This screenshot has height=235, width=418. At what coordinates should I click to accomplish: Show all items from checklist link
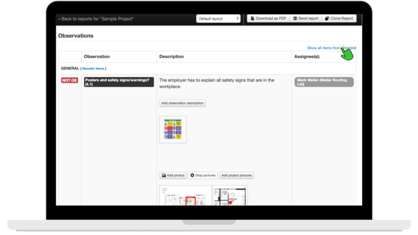[331, 48]
